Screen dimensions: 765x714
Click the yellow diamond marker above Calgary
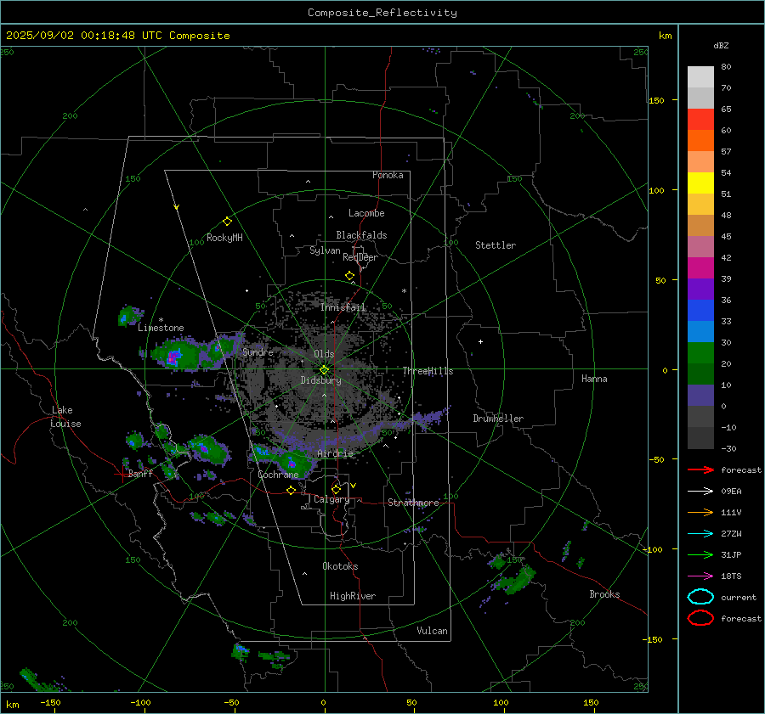(x=336, y=489)
